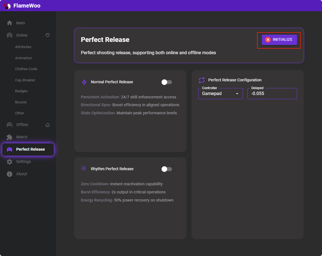Go to Attributes submenu item

[23, 47]
